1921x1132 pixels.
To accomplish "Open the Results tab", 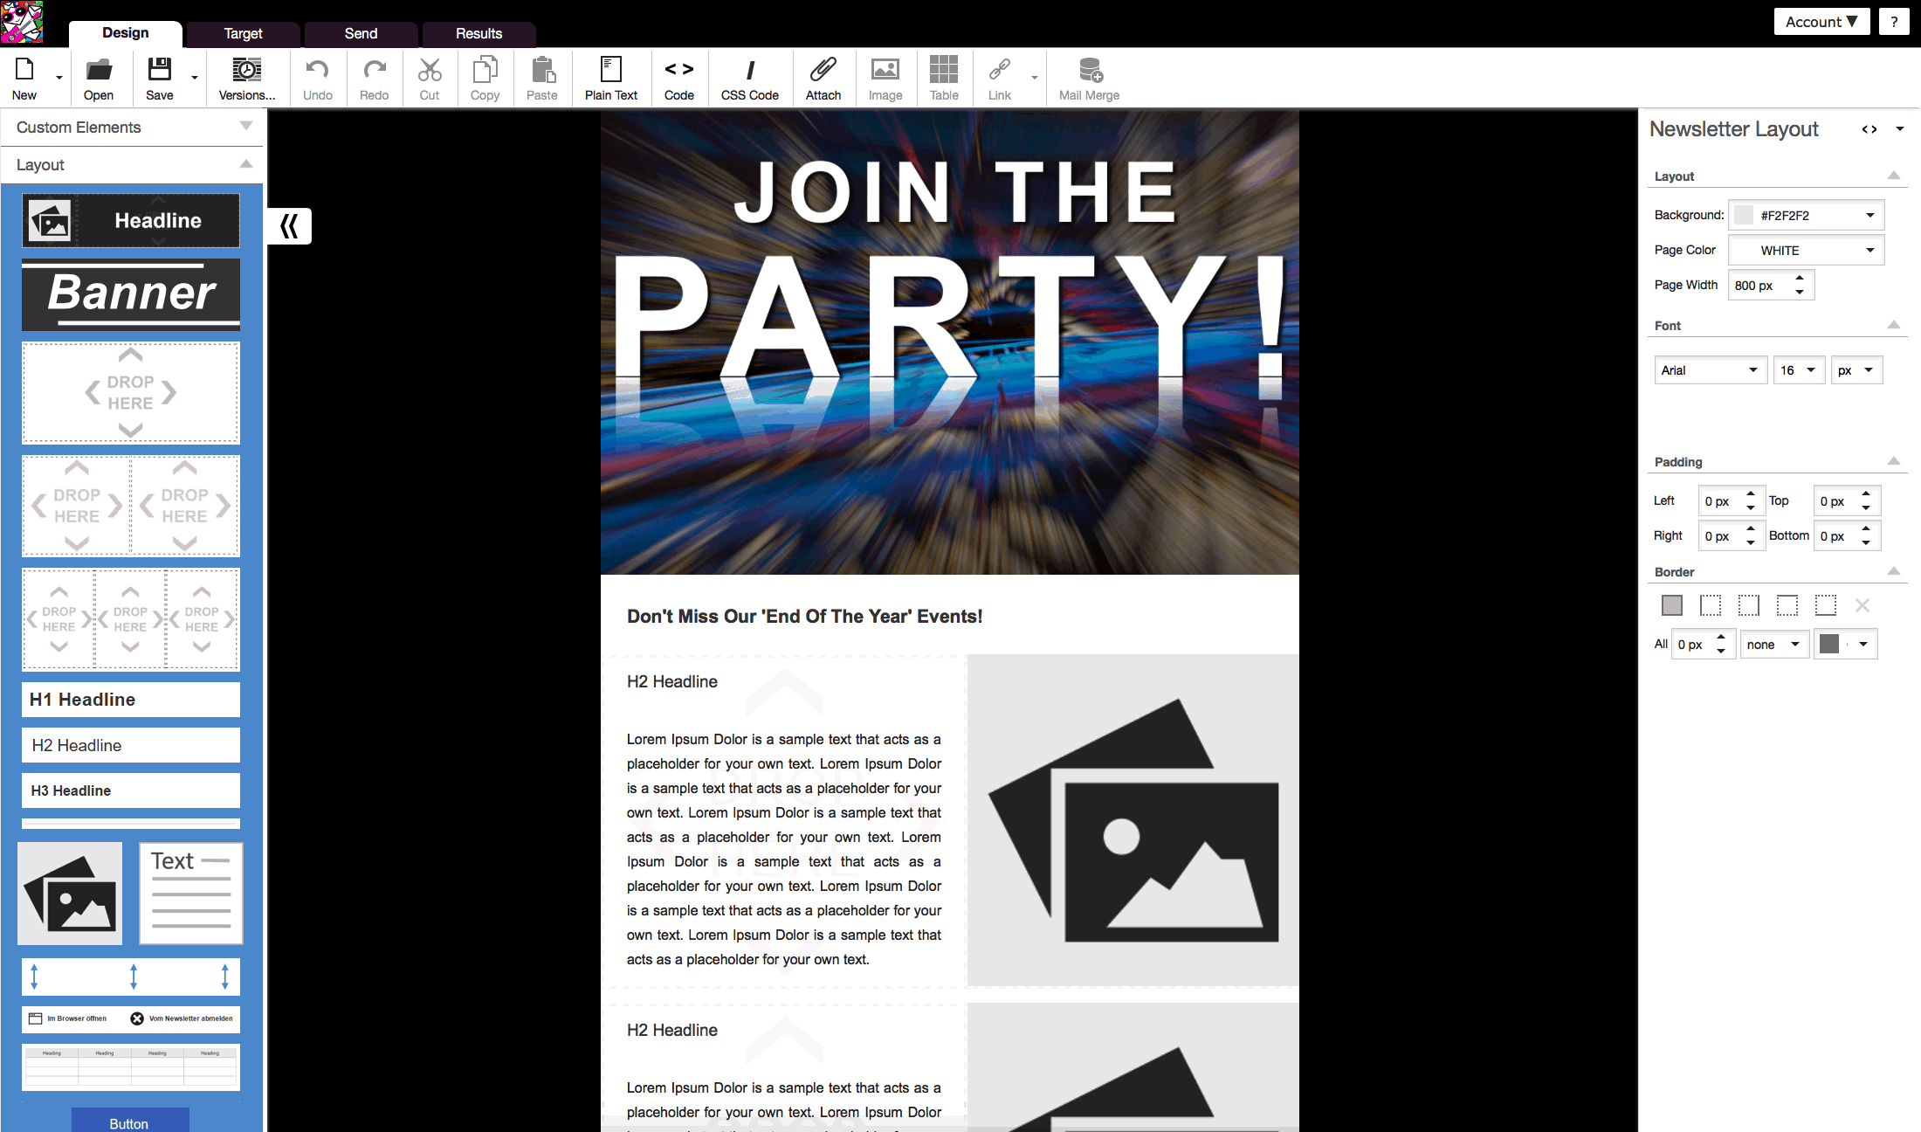I will click(479, 34).
